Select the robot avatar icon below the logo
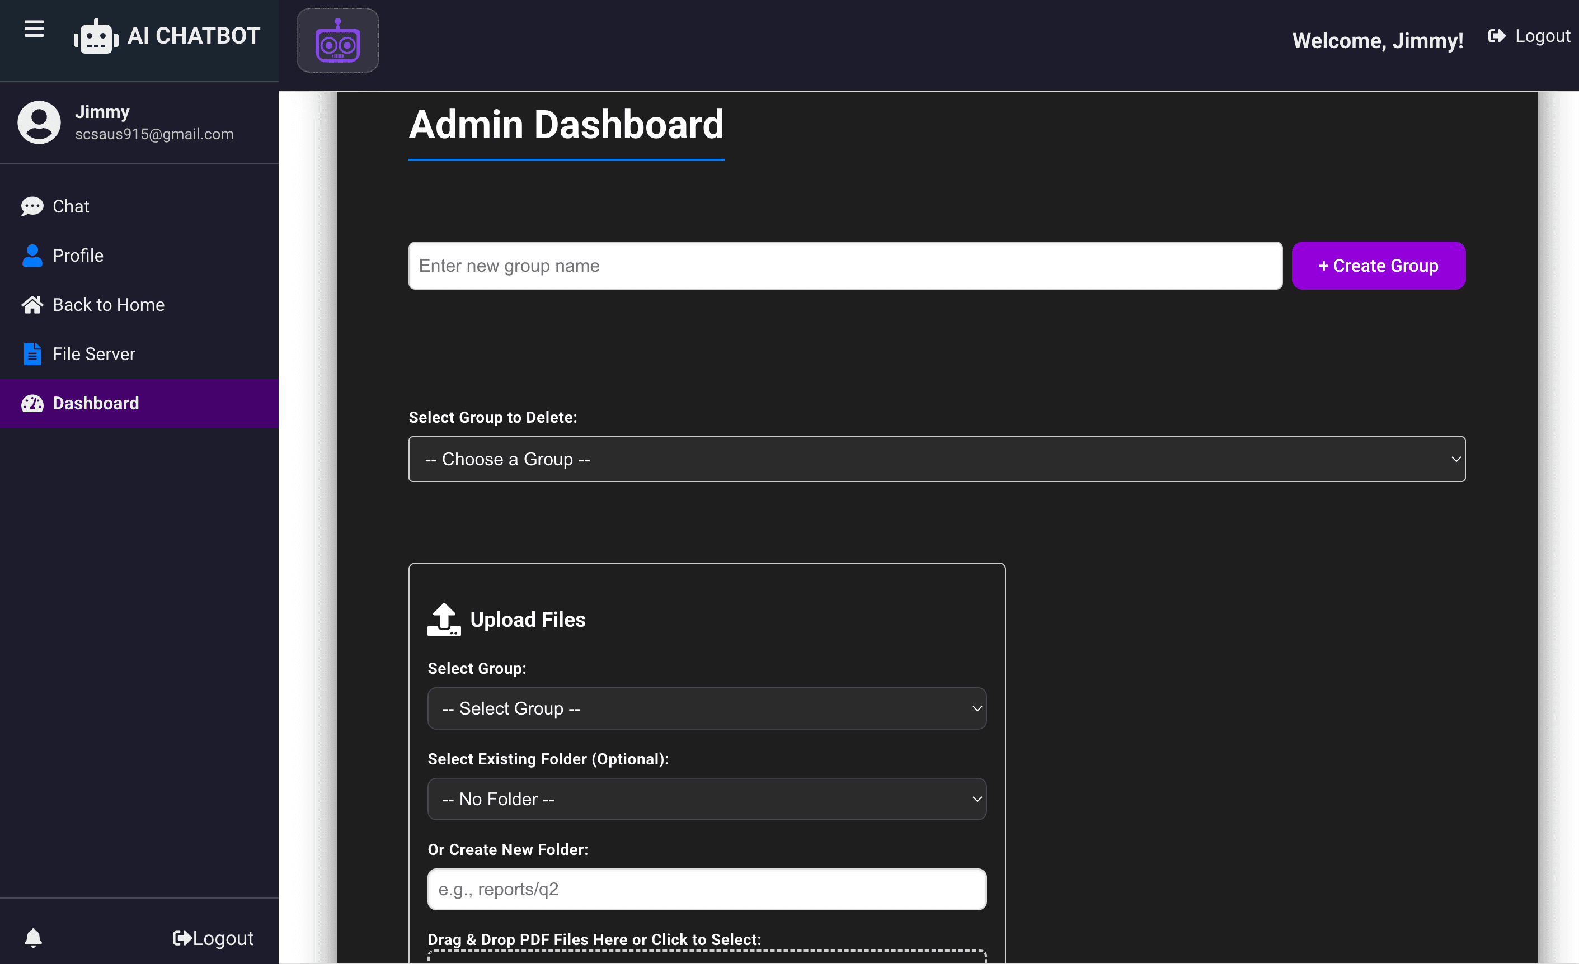This screenshot has width=1579, height=964. pyautogui.click(x=337, y=40)
